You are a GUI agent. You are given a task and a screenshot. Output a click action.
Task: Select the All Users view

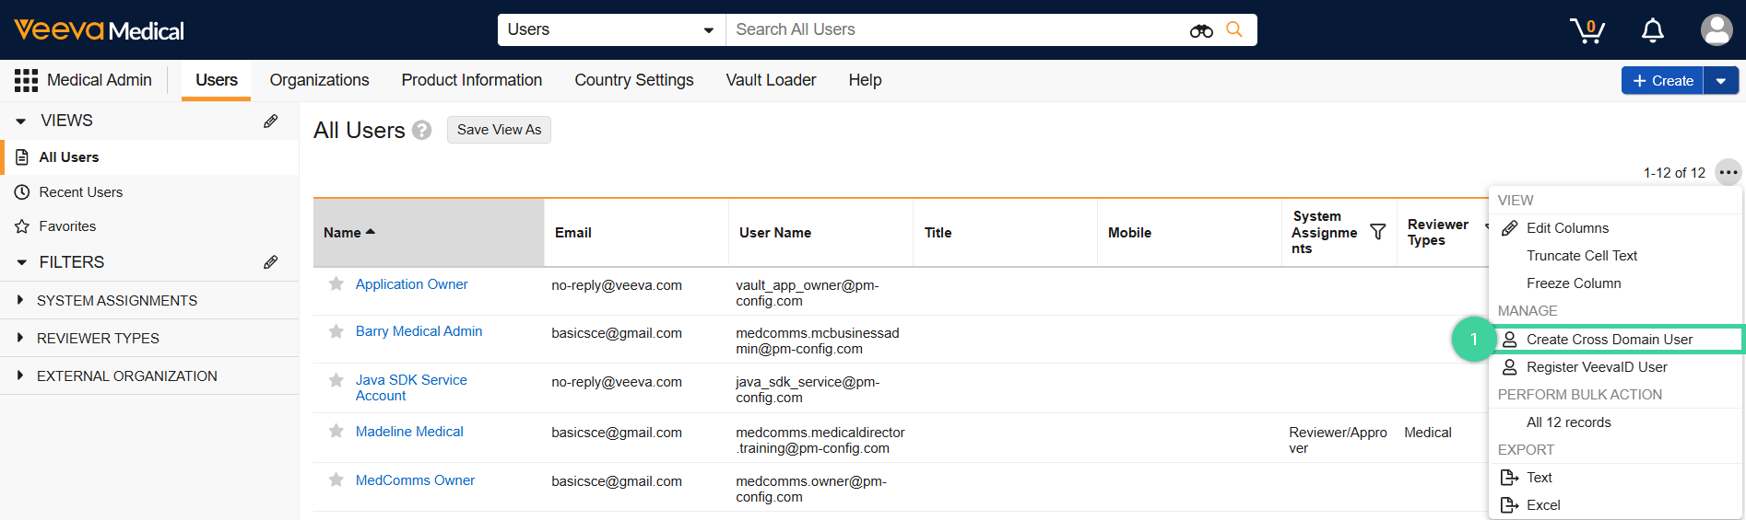[x=151, y=157]
